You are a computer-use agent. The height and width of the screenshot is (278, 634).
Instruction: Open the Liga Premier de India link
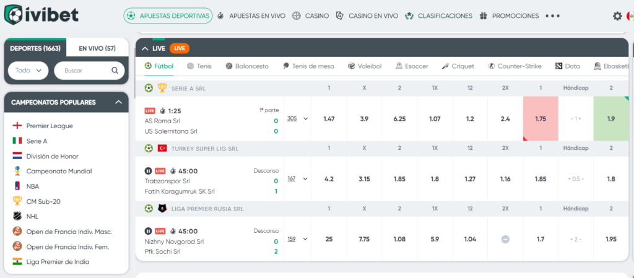tap(58, 261)
